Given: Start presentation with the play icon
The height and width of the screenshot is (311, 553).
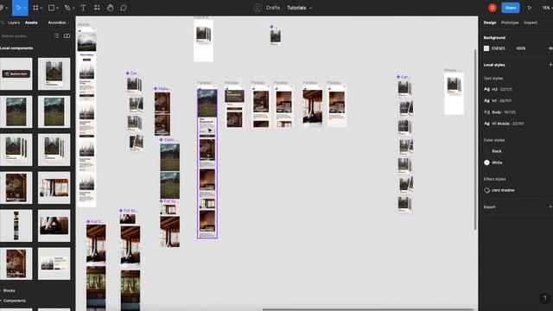Looking at the screenshot, I should point(530,8).
